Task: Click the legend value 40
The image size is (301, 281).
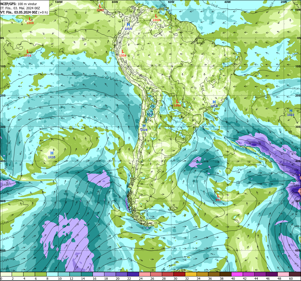Action: point(233,279)
